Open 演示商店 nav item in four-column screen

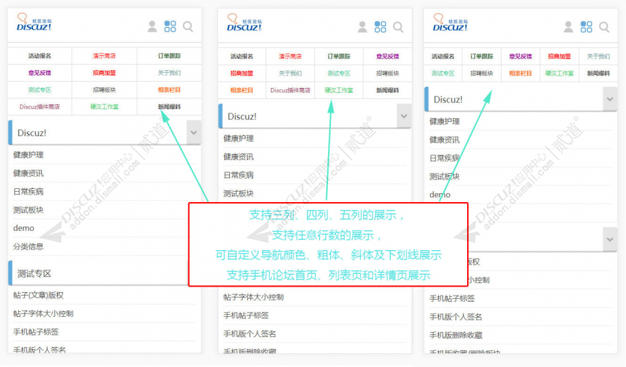[290, 56]
